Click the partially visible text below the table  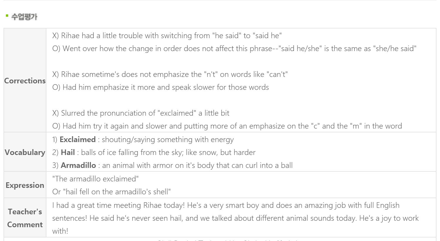[x=228, y=240]
